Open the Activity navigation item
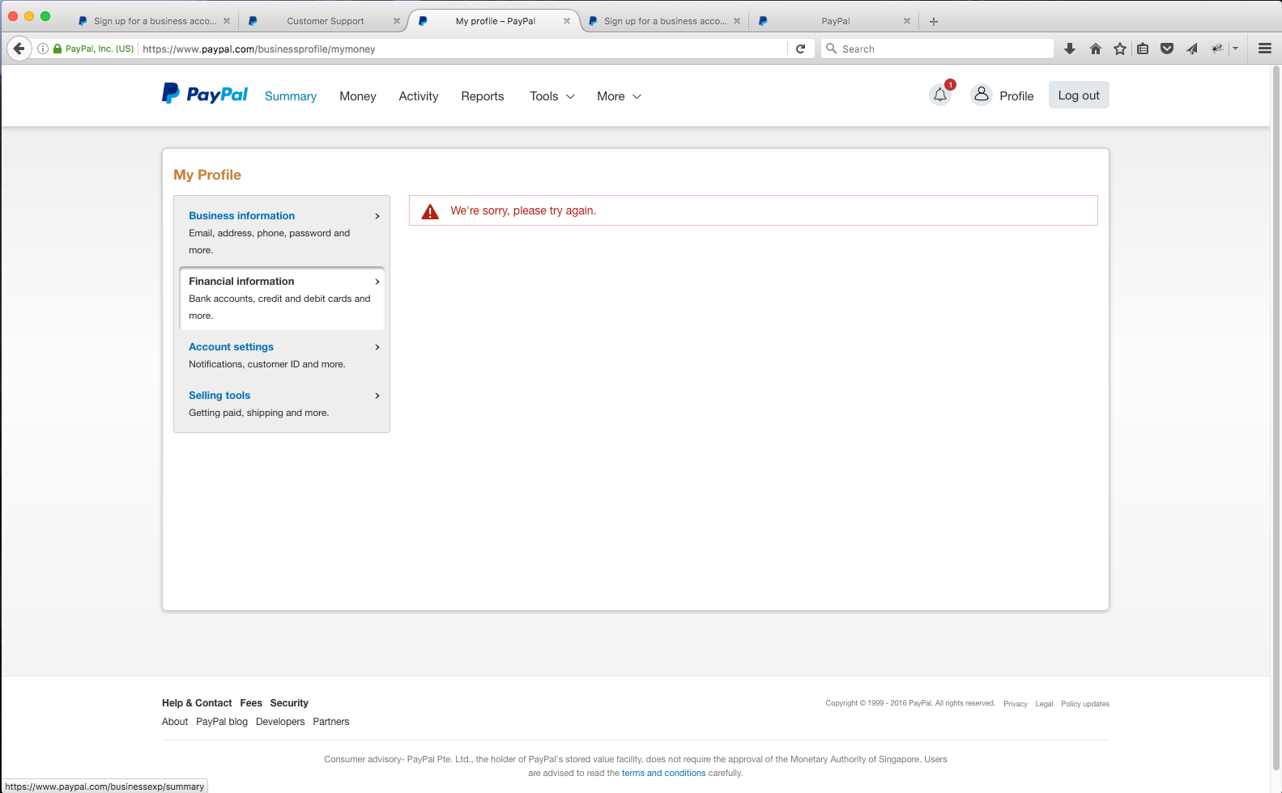Image resolution: width=1282 pixels, height=793 pixels. click(419, 96)
